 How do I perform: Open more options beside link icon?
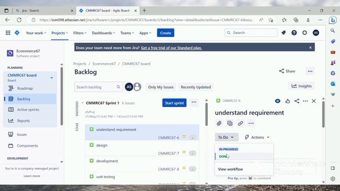click(x=251, y=123)
